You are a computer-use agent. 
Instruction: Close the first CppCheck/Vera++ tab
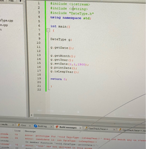pyautogui.click(x=114, y=130)
